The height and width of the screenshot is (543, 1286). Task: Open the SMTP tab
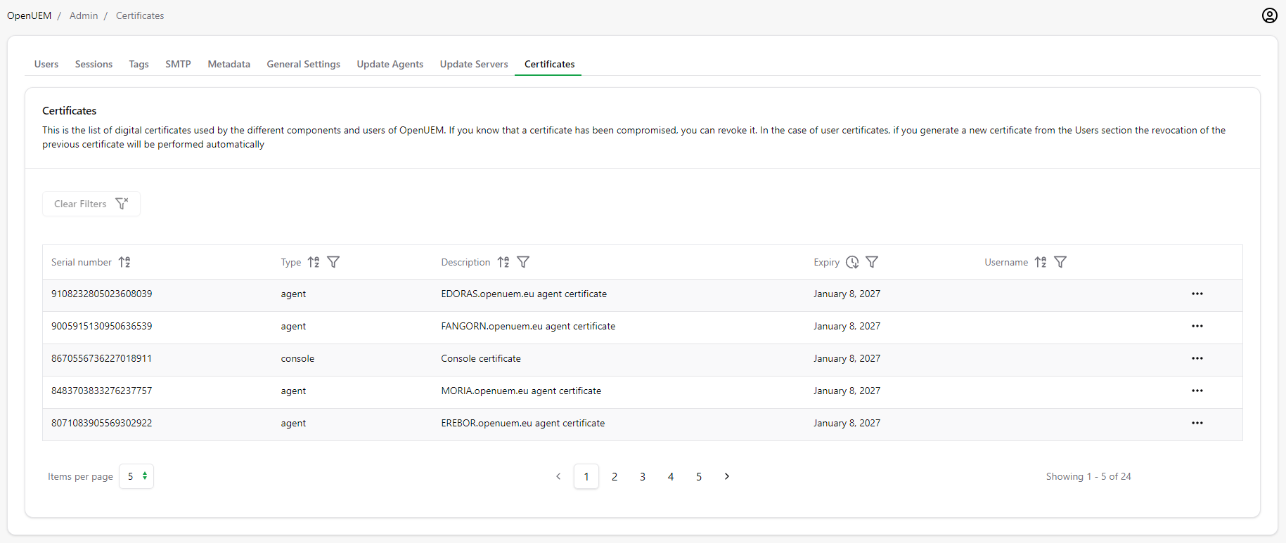pyautogui.click(x=178, y=64)
